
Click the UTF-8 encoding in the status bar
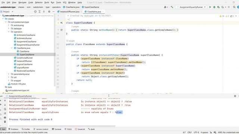(196, 133)
